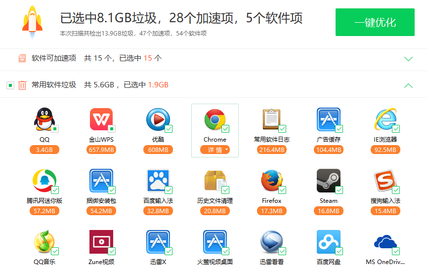
Task: Click the 广告缓存 icon
Action: click(329, 119)
